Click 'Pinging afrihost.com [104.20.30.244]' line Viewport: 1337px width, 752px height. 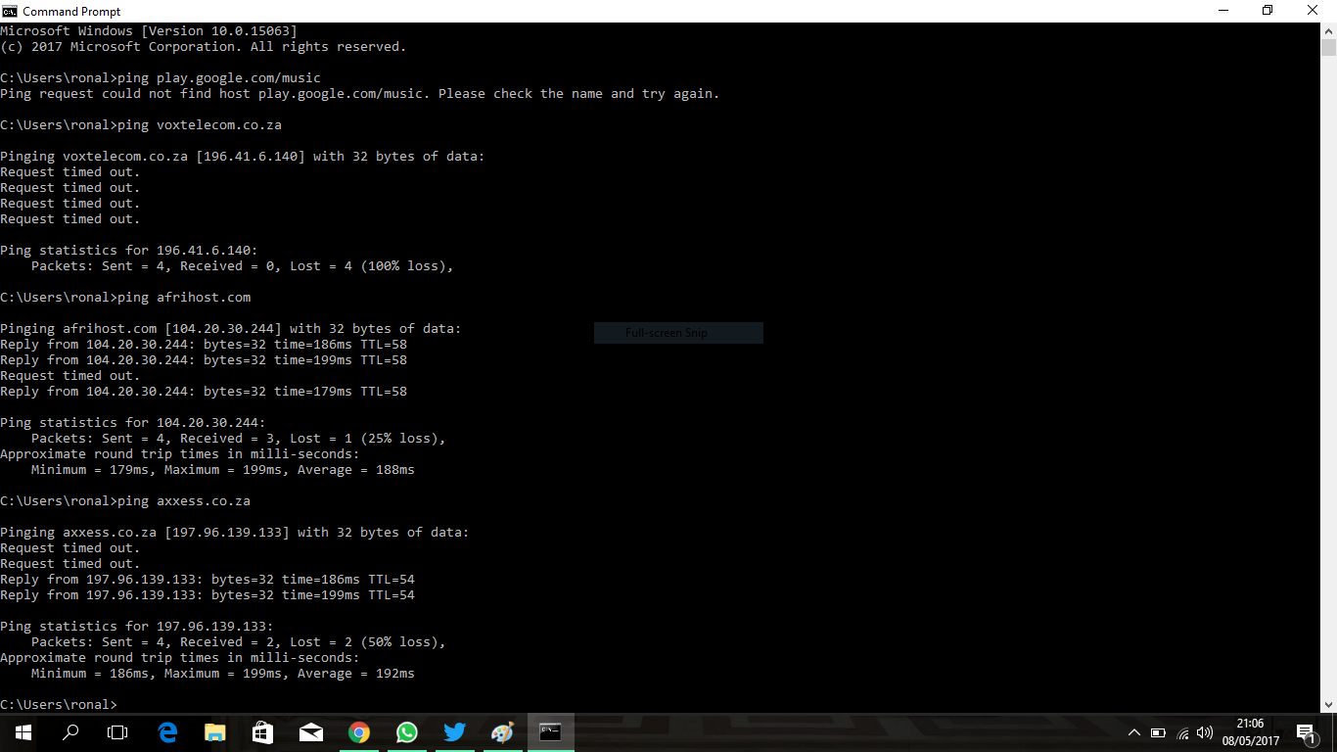(x=231, y=328)
